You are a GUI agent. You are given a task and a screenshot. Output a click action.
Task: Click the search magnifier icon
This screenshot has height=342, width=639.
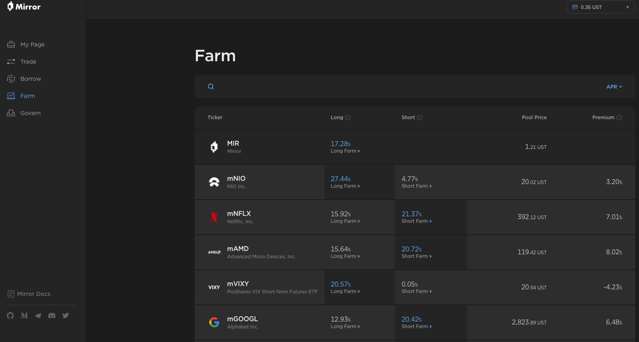[211, 86]
